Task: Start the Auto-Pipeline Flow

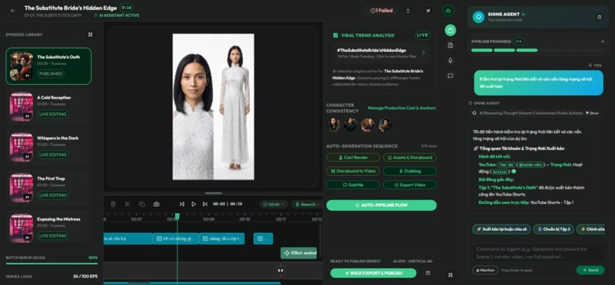Action: (382, 206)
